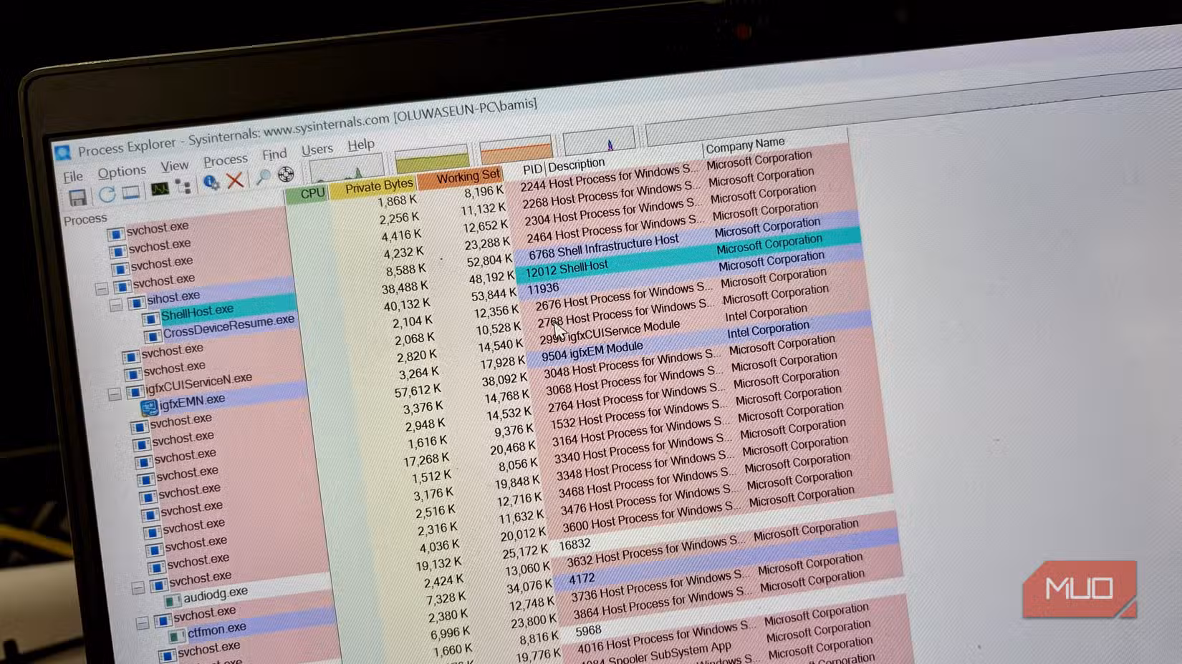Kill process using the red X icon
The height and width of the screenshot is (664, 1182).
(235, 180)
